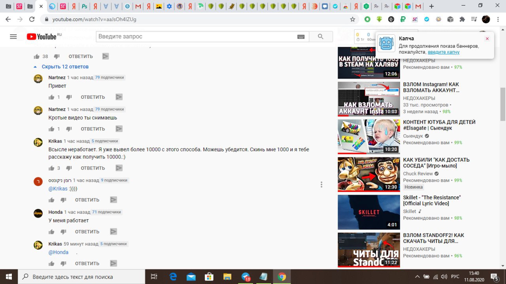Reply to Honda's "У меня работает"
506x284 pixels.
tap(87, 231)
